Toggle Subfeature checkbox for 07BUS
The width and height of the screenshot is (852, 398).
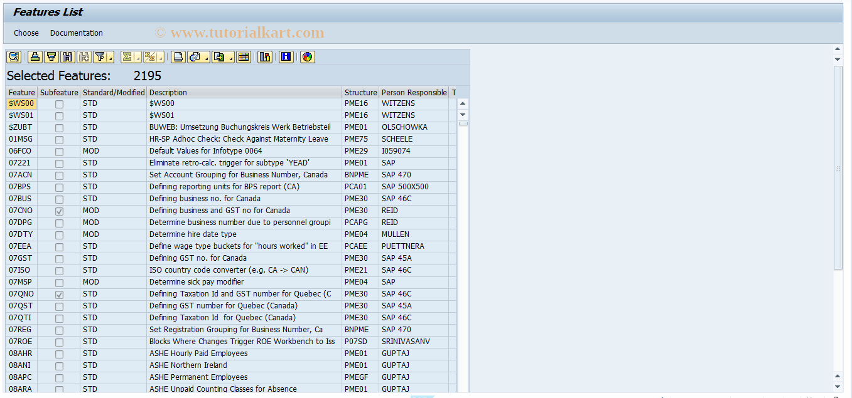(59, 199)
